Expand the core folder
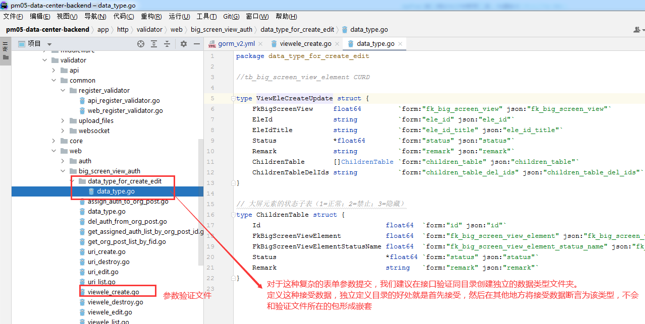 [54, 141]
